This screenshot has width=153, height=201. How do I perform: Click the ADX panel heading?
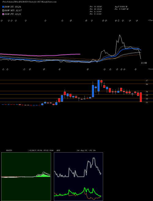(58, 150)
